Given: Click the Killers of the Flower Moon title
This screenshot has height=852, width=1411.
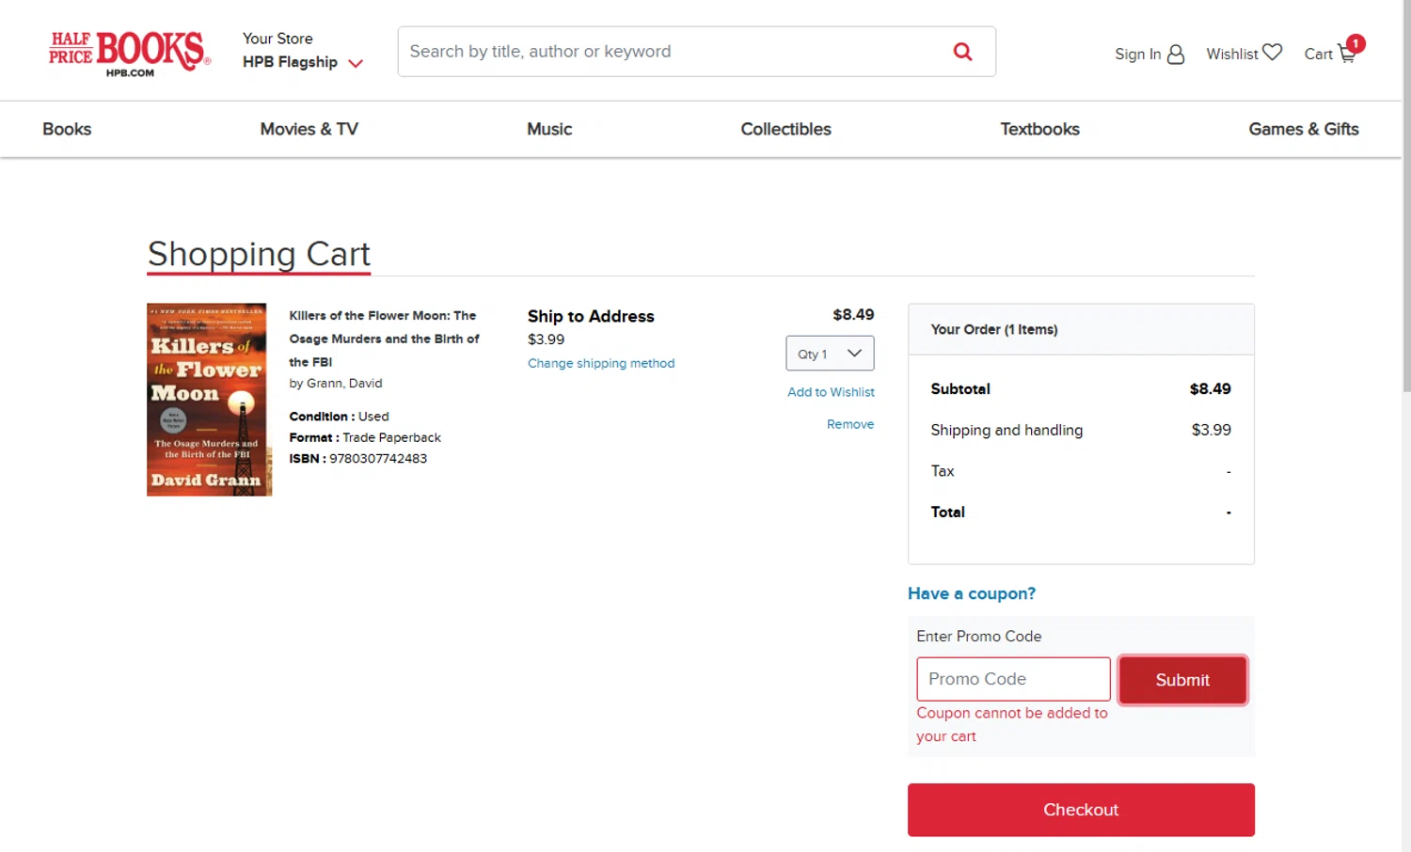Looking at the screenshot, I should tap(384, 339).
